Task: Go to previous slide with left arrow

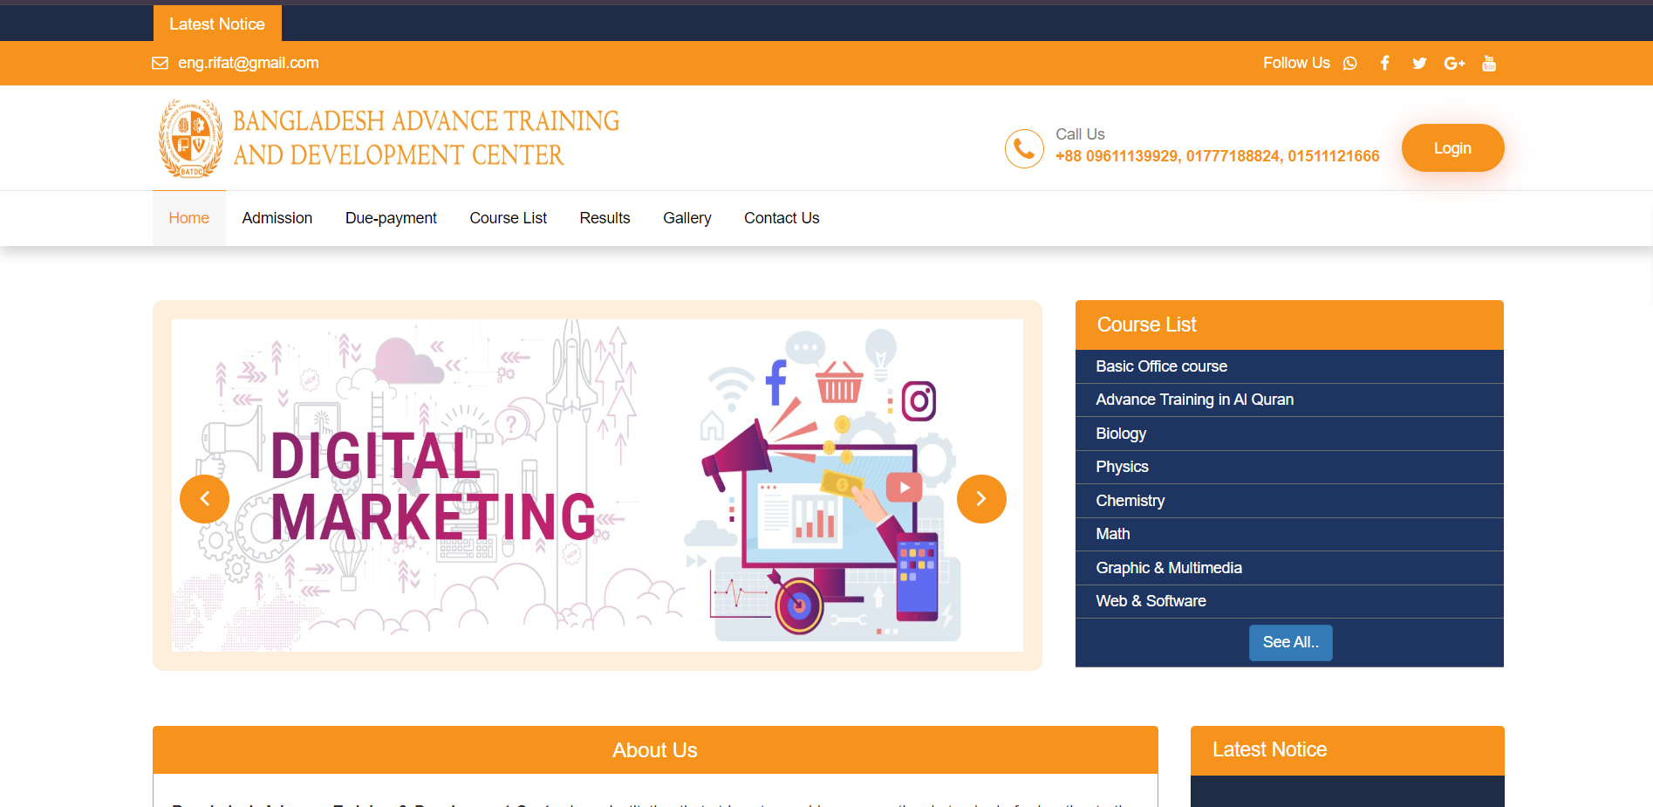Action: point(204,499)
